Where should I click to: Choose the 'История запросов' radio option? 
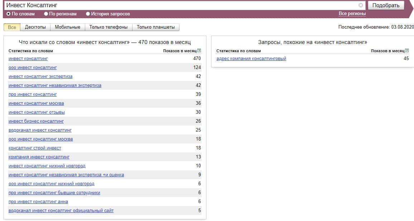pos(88,14)
